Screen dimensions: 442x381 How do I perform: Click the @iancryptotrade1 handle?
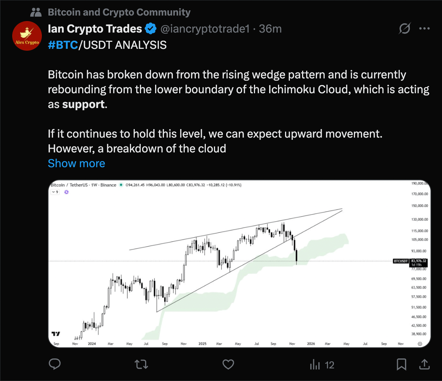click(x=204, y=28)
